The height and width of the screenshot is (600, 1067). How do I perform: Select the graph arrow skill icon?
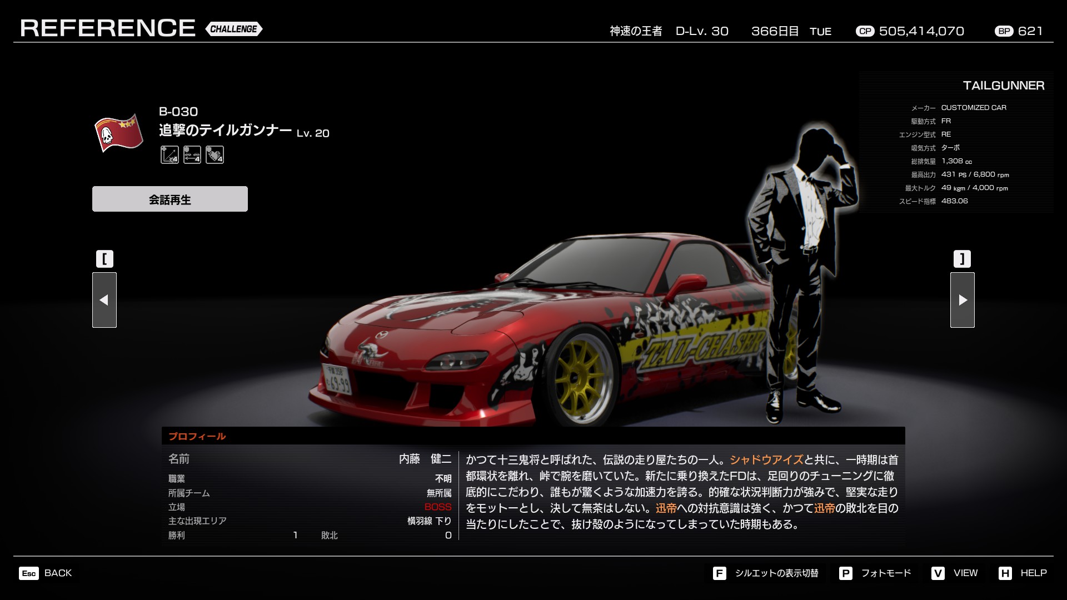coord(169,155)
